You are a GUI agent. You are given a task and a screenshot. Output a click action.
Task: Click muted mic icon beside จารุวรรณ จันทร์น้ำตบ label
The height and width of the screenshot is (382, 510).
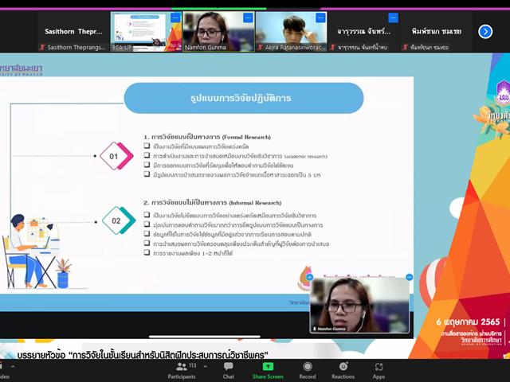coord(333,48)
